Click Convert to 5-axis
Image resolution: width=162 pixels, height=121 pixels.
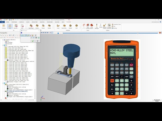pos(116,24)
